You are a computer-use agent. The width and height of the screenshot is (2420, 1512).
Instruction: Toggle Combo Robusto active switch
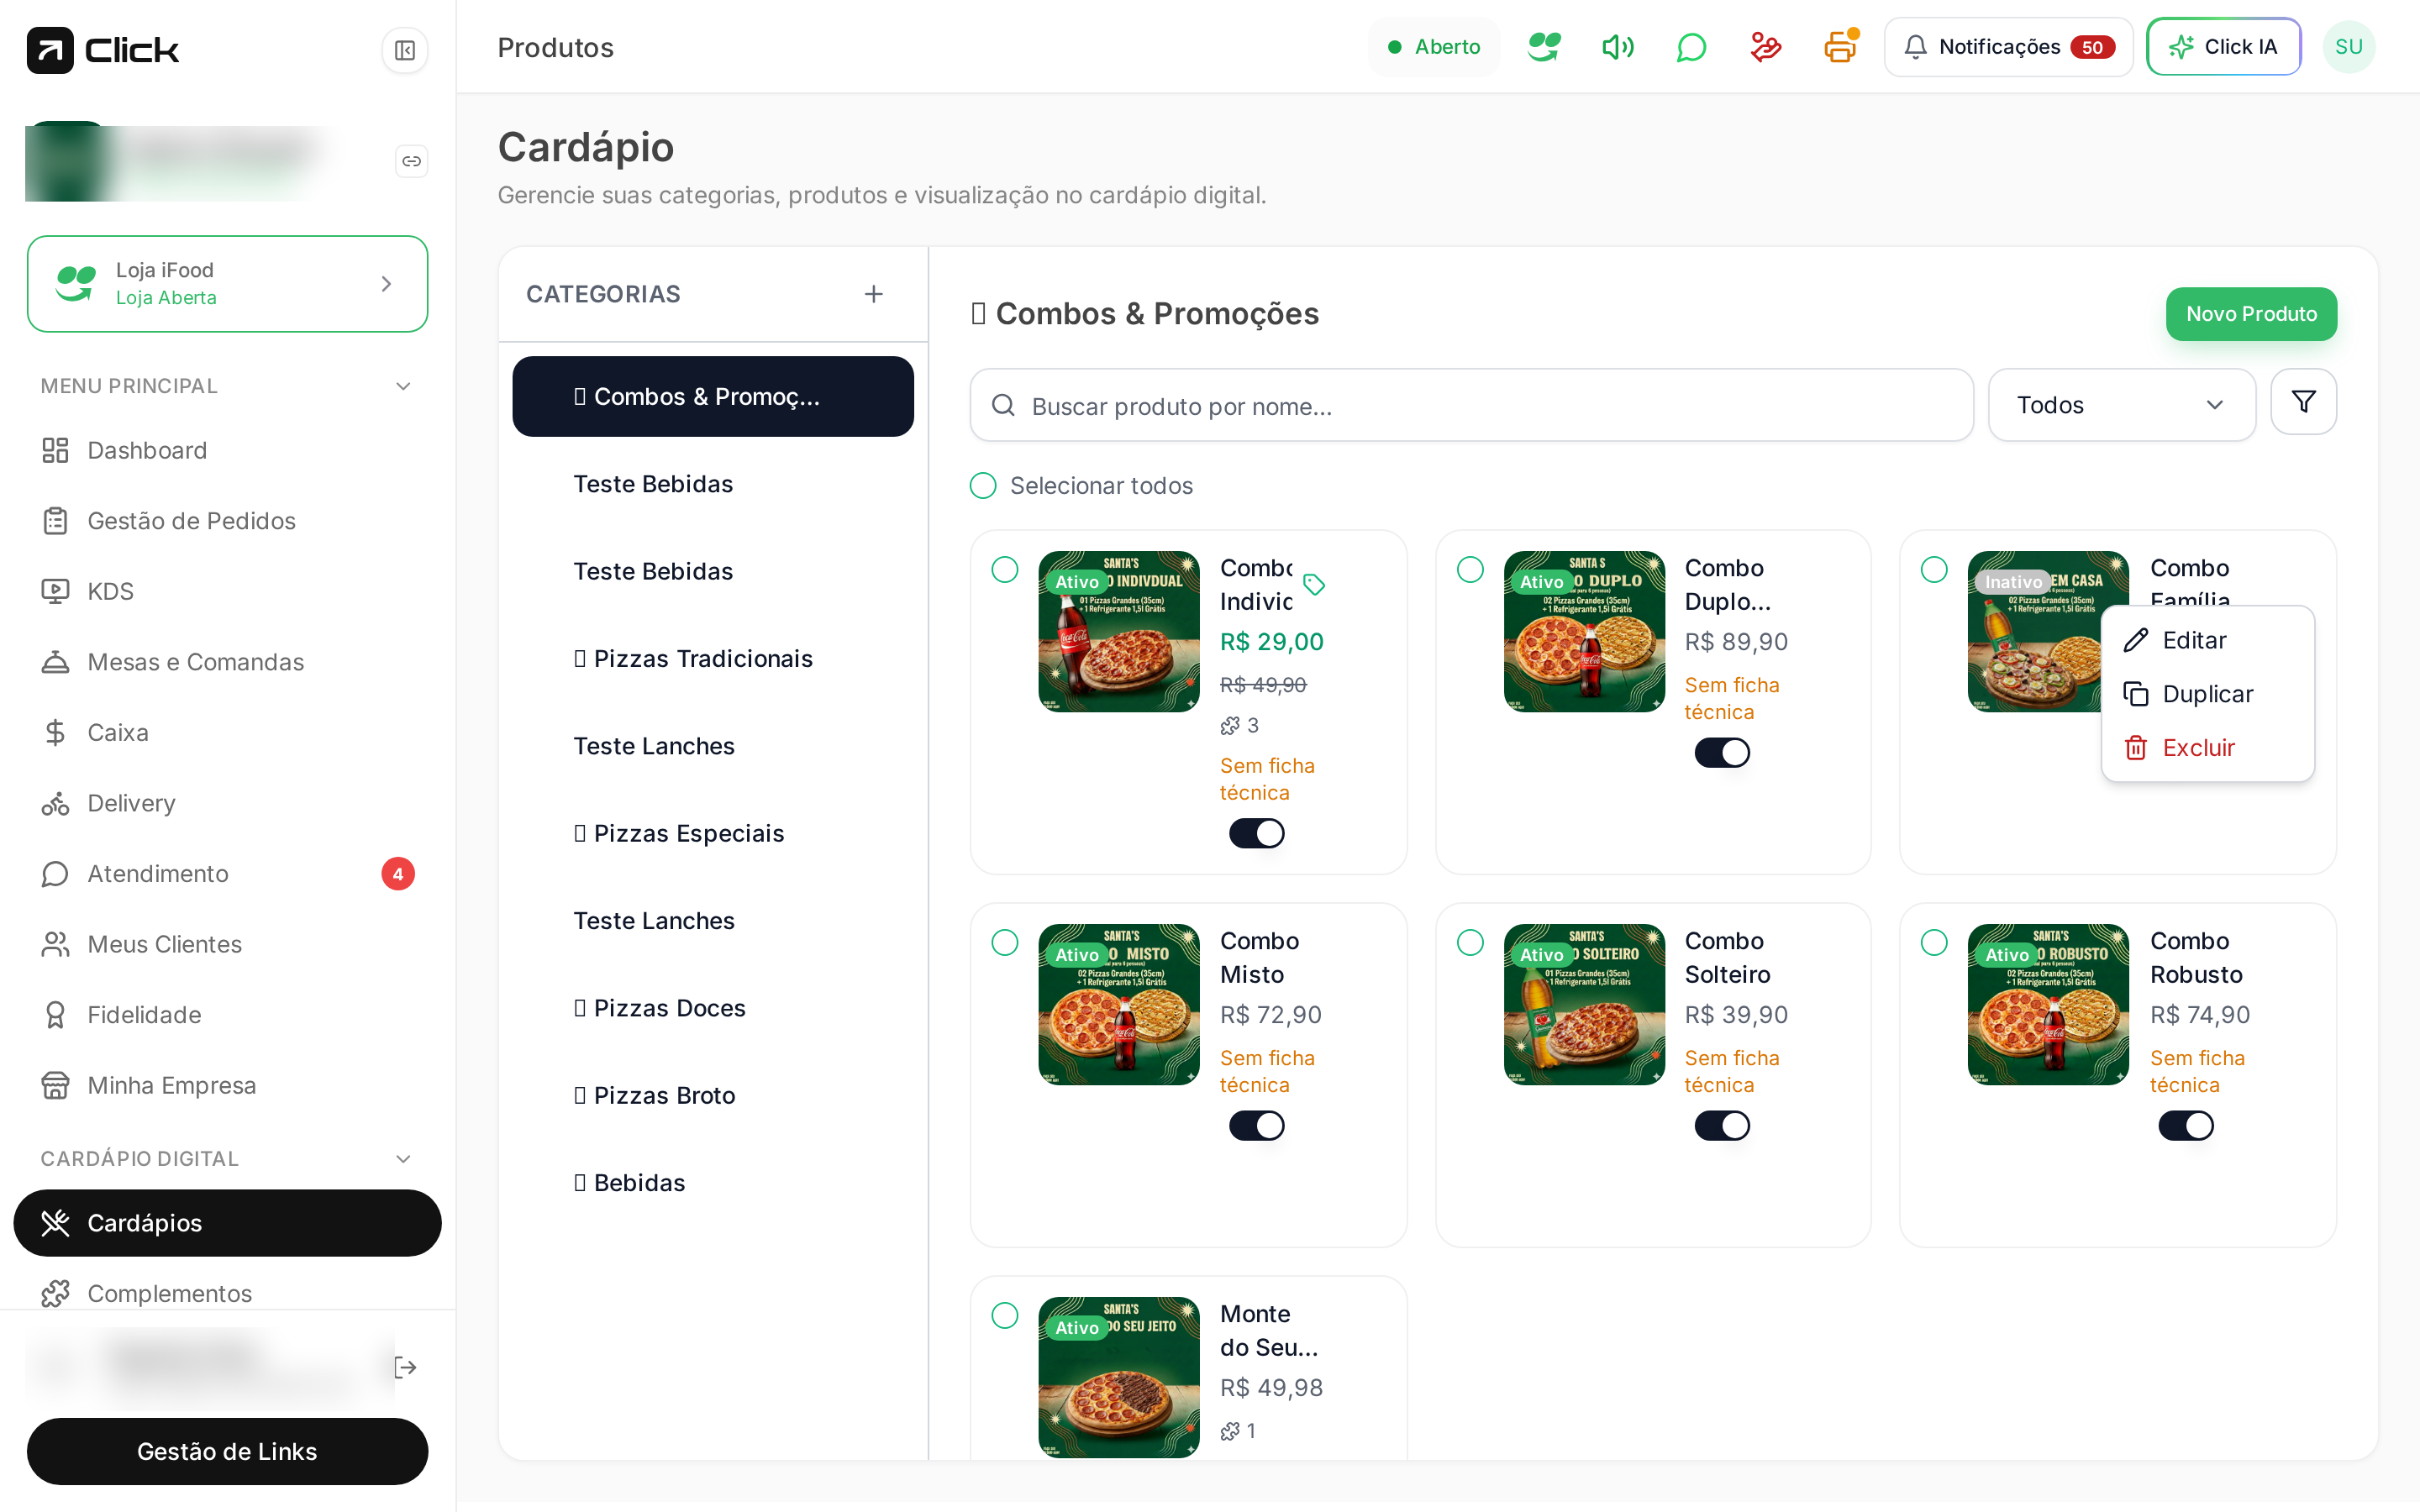(2186, 1126)
